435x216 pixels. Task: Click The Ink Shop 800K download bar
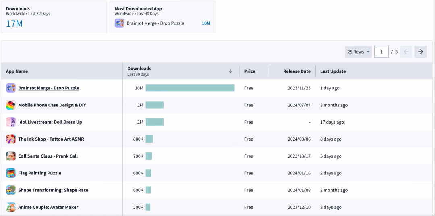pyautogui.click(x=149, y=139)
